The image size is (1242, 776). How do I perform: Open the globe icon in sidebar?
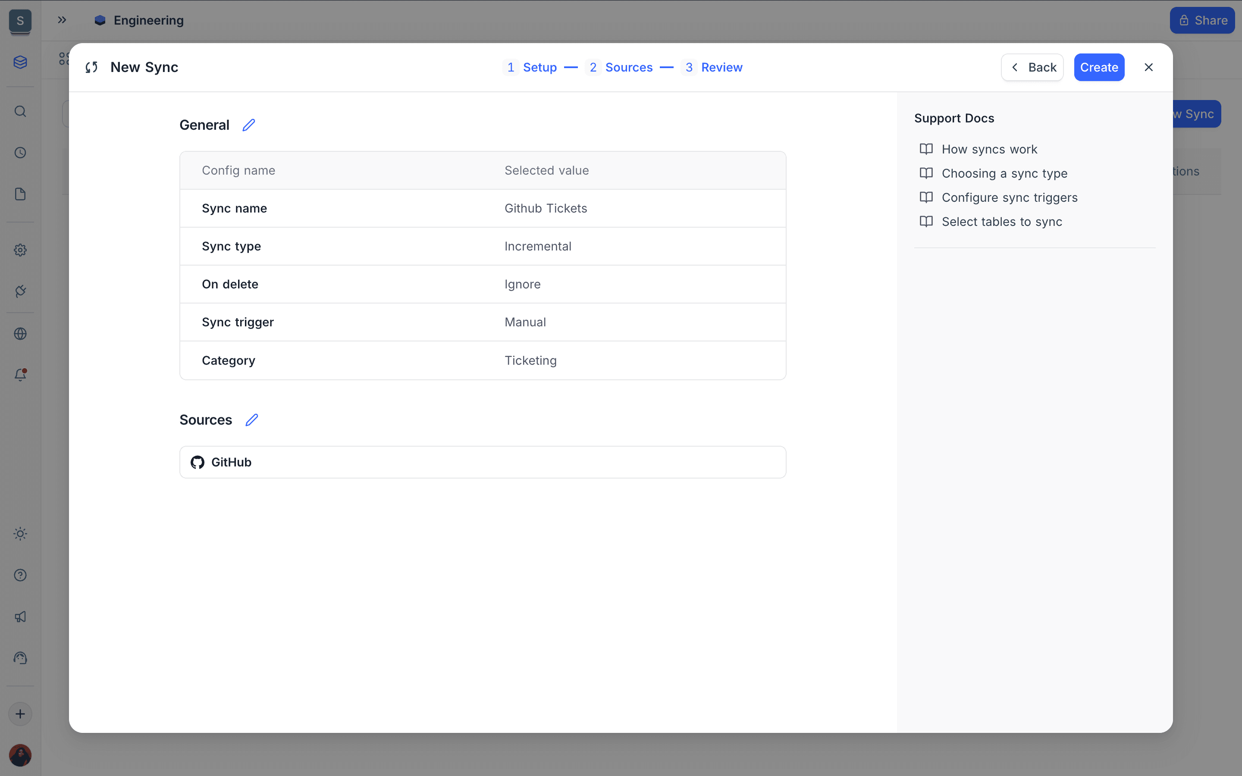click(20, 334)
